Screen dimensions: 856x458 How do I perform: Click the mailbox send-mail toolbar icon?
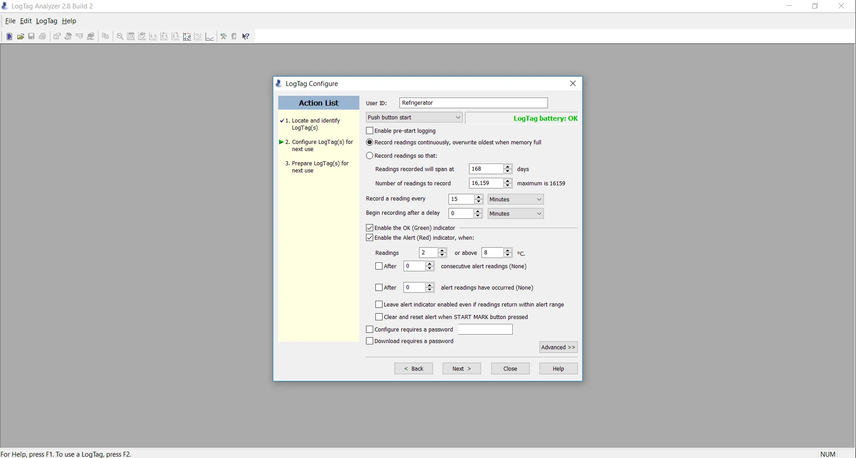click(91, 37)
